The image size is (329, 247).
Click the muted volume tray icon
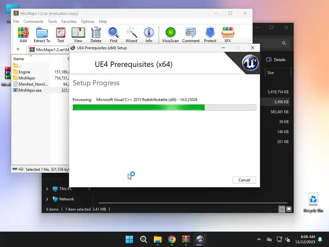pos(288,239)
